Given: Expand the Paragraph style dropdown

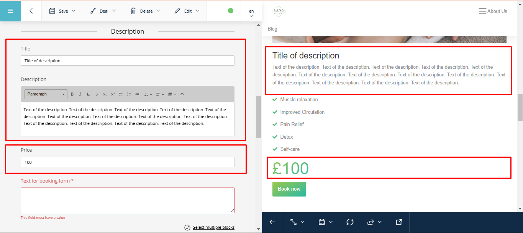Looking at the screenshot, I should click(46, 94).
